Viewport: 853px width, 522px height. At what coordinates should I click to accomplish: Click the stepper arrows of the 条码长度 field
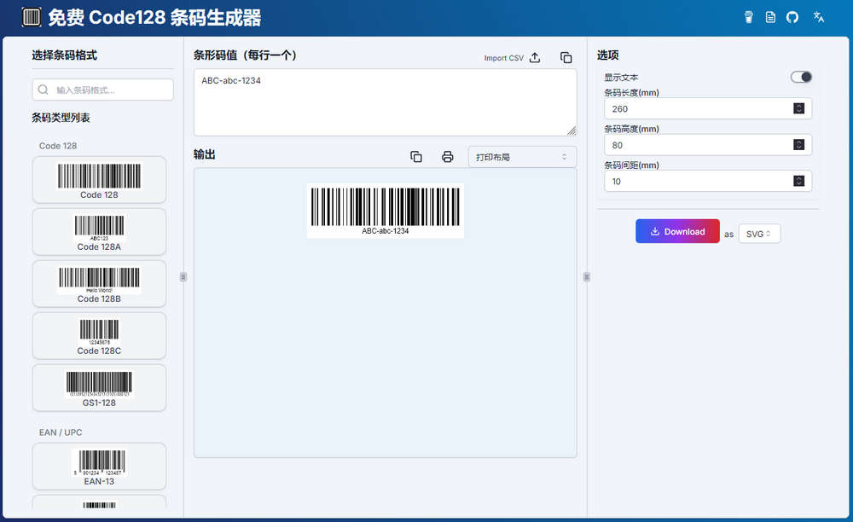pyautogui.click(x=798, y=109)
